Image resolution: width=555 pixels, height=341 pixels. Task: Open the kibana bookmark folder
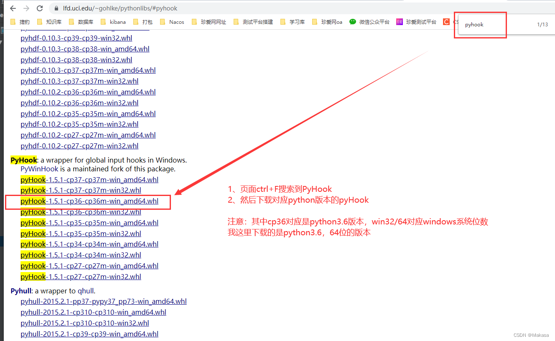pyautogui.click(x=113, y=22)
